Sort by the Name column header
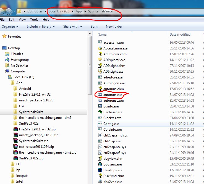 [x=132, y=34]
